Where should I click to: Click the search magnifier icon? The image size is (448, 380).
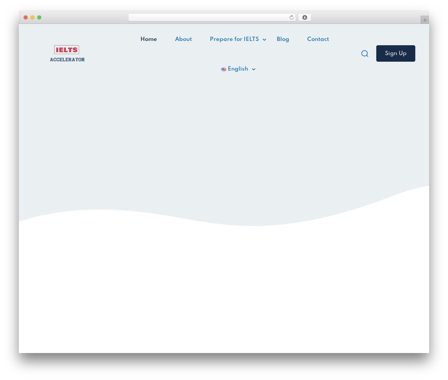pos(365,54)
